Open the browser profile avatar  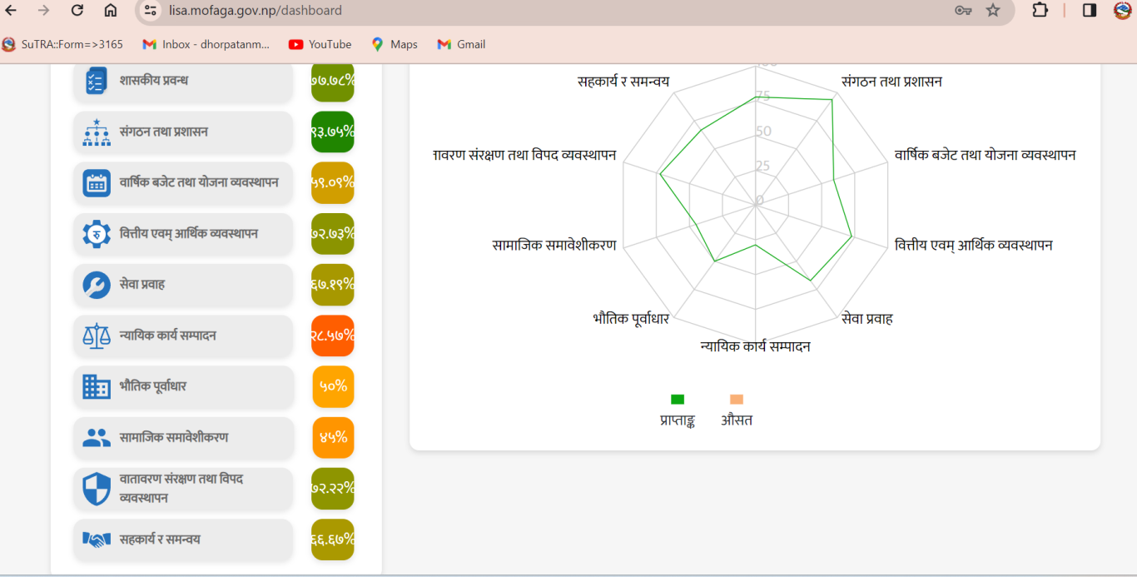point(1123,10)
